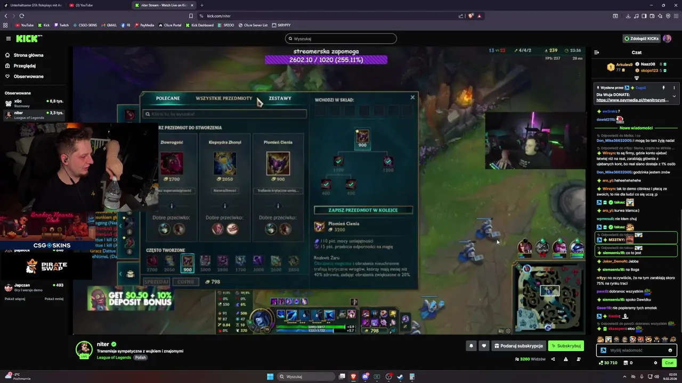
Task: Click Pokaż mniej in sidebar
Action: coord(54,299)
